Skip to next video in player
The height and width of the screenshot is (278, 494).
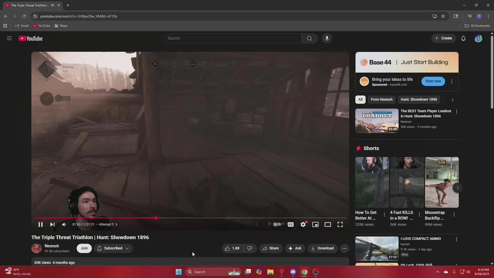pyautogui.click(x=52, y=224)
